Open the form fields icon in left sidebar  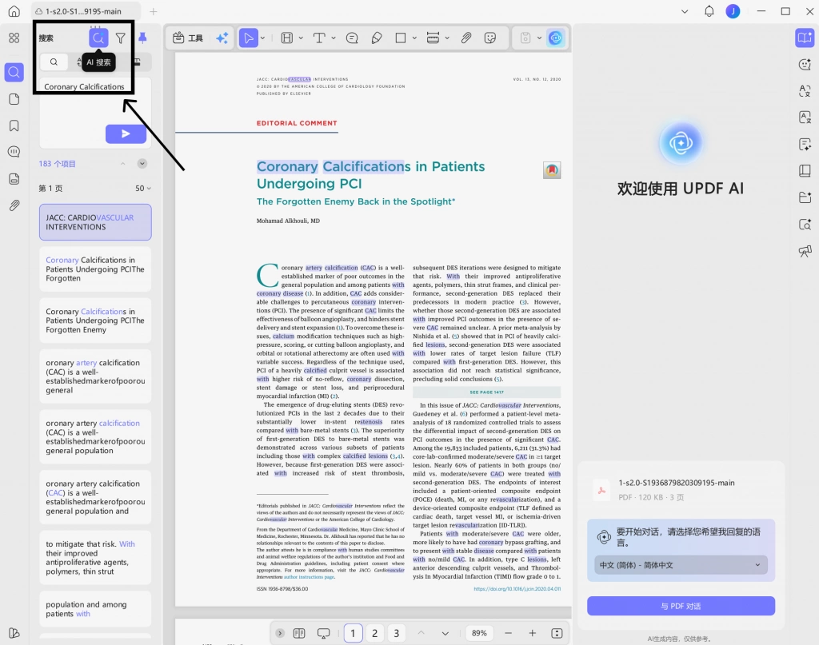pyautogui.click(x=14, y=179)
